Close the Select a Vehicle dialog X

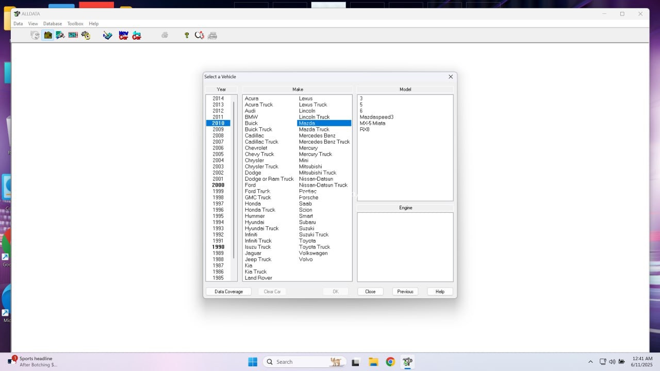(x=451, y=77)
